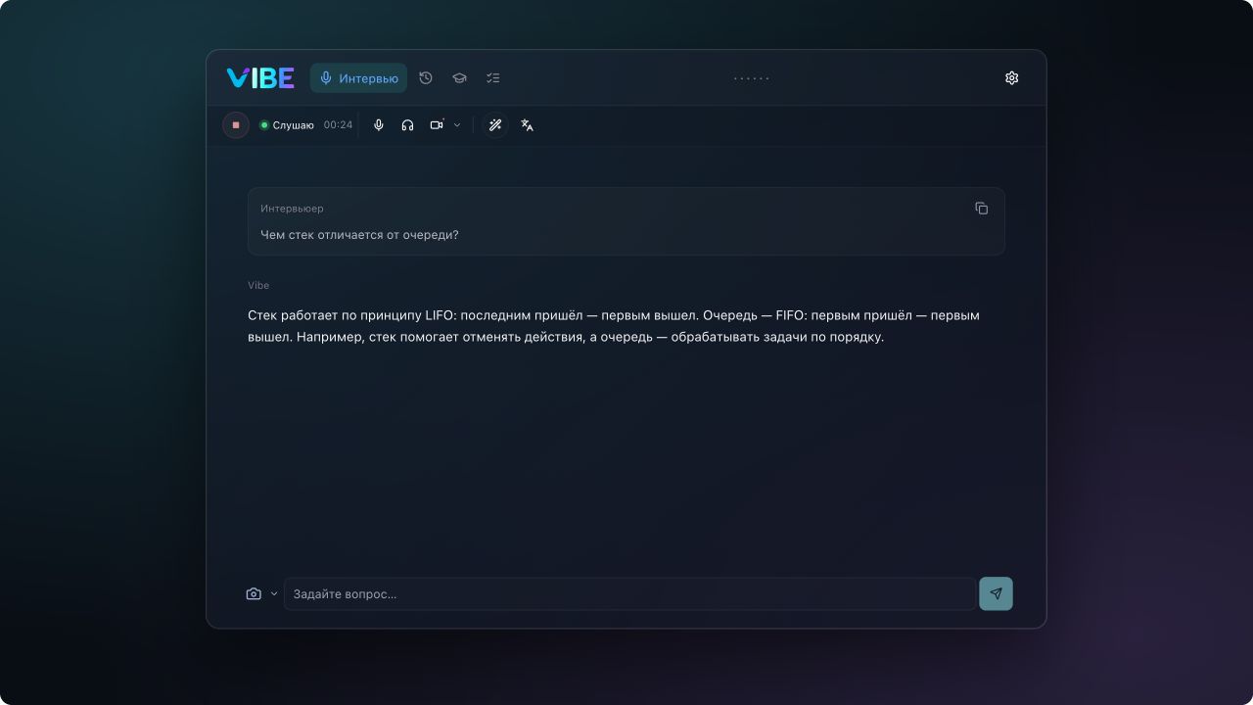Open the Интервью tab
The image size is (1253, 705).
pos(358,78)
